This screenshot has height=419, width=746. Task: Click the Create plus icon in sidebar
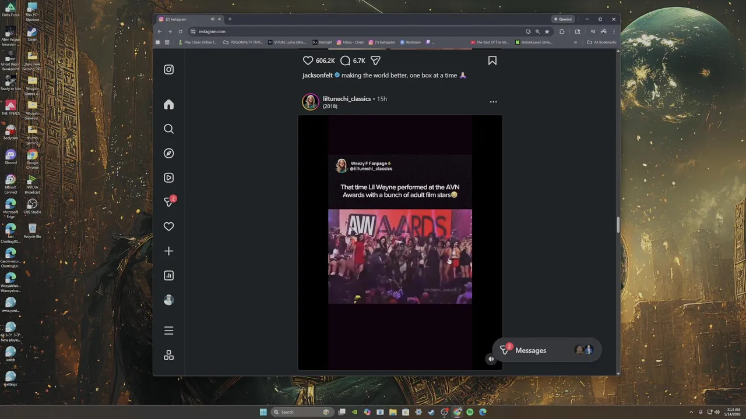click(x=168, y=251)
